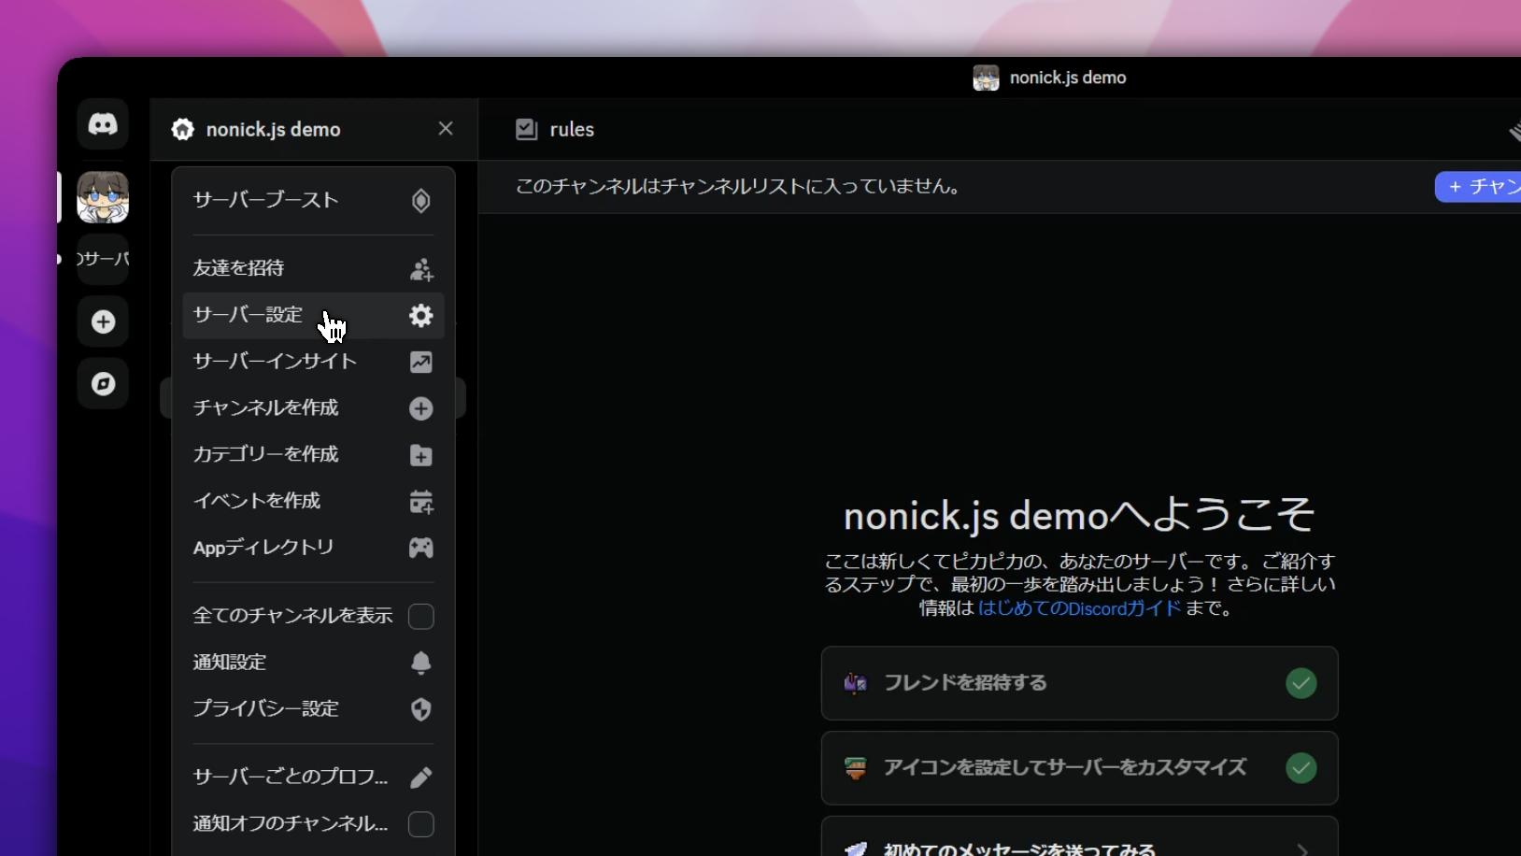1521x856 pixels.
Task: Click the アイコンを設定 card paint illustration icon
Action: click(855, 768)
